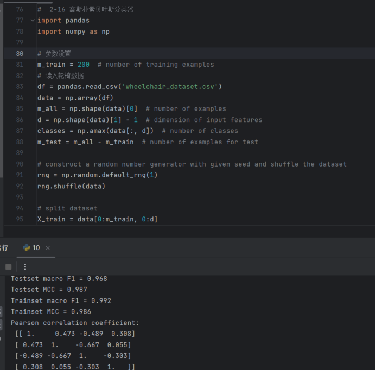This screenshot has height=371, width=376.
Task: Click the 'Testset macro F1 = 0.968' output line
Action: [x=59, y=279]
